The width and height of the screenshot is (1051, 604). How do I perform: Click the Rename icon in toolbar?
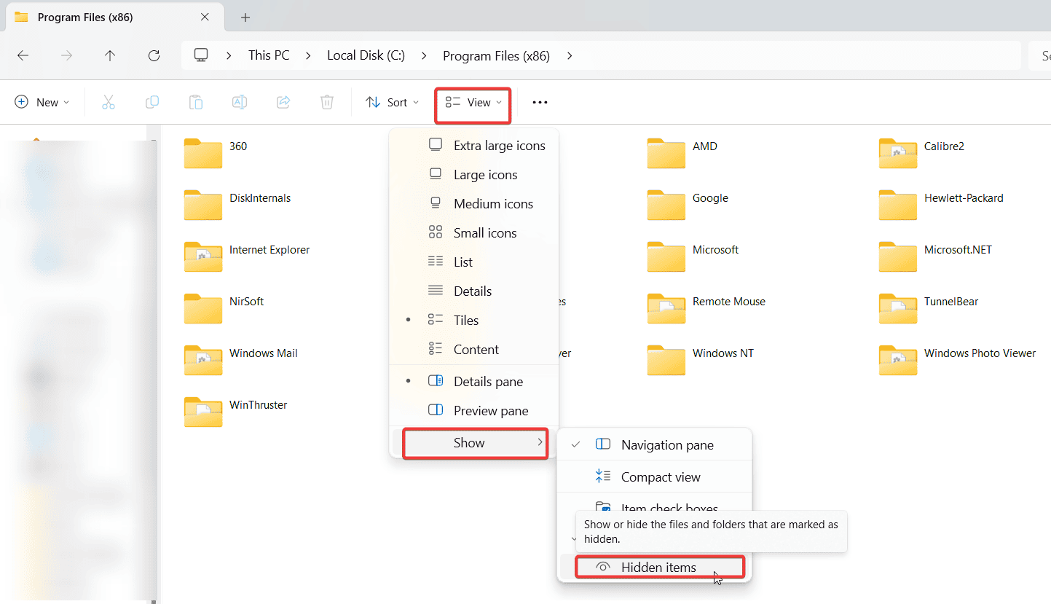[x=240, y=103]
